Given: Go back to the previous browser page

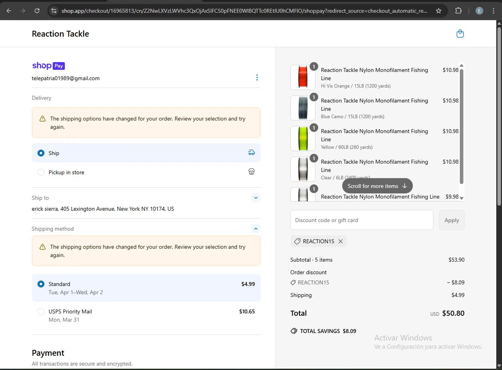Looking at the screenshot, I should coord(9,11).
